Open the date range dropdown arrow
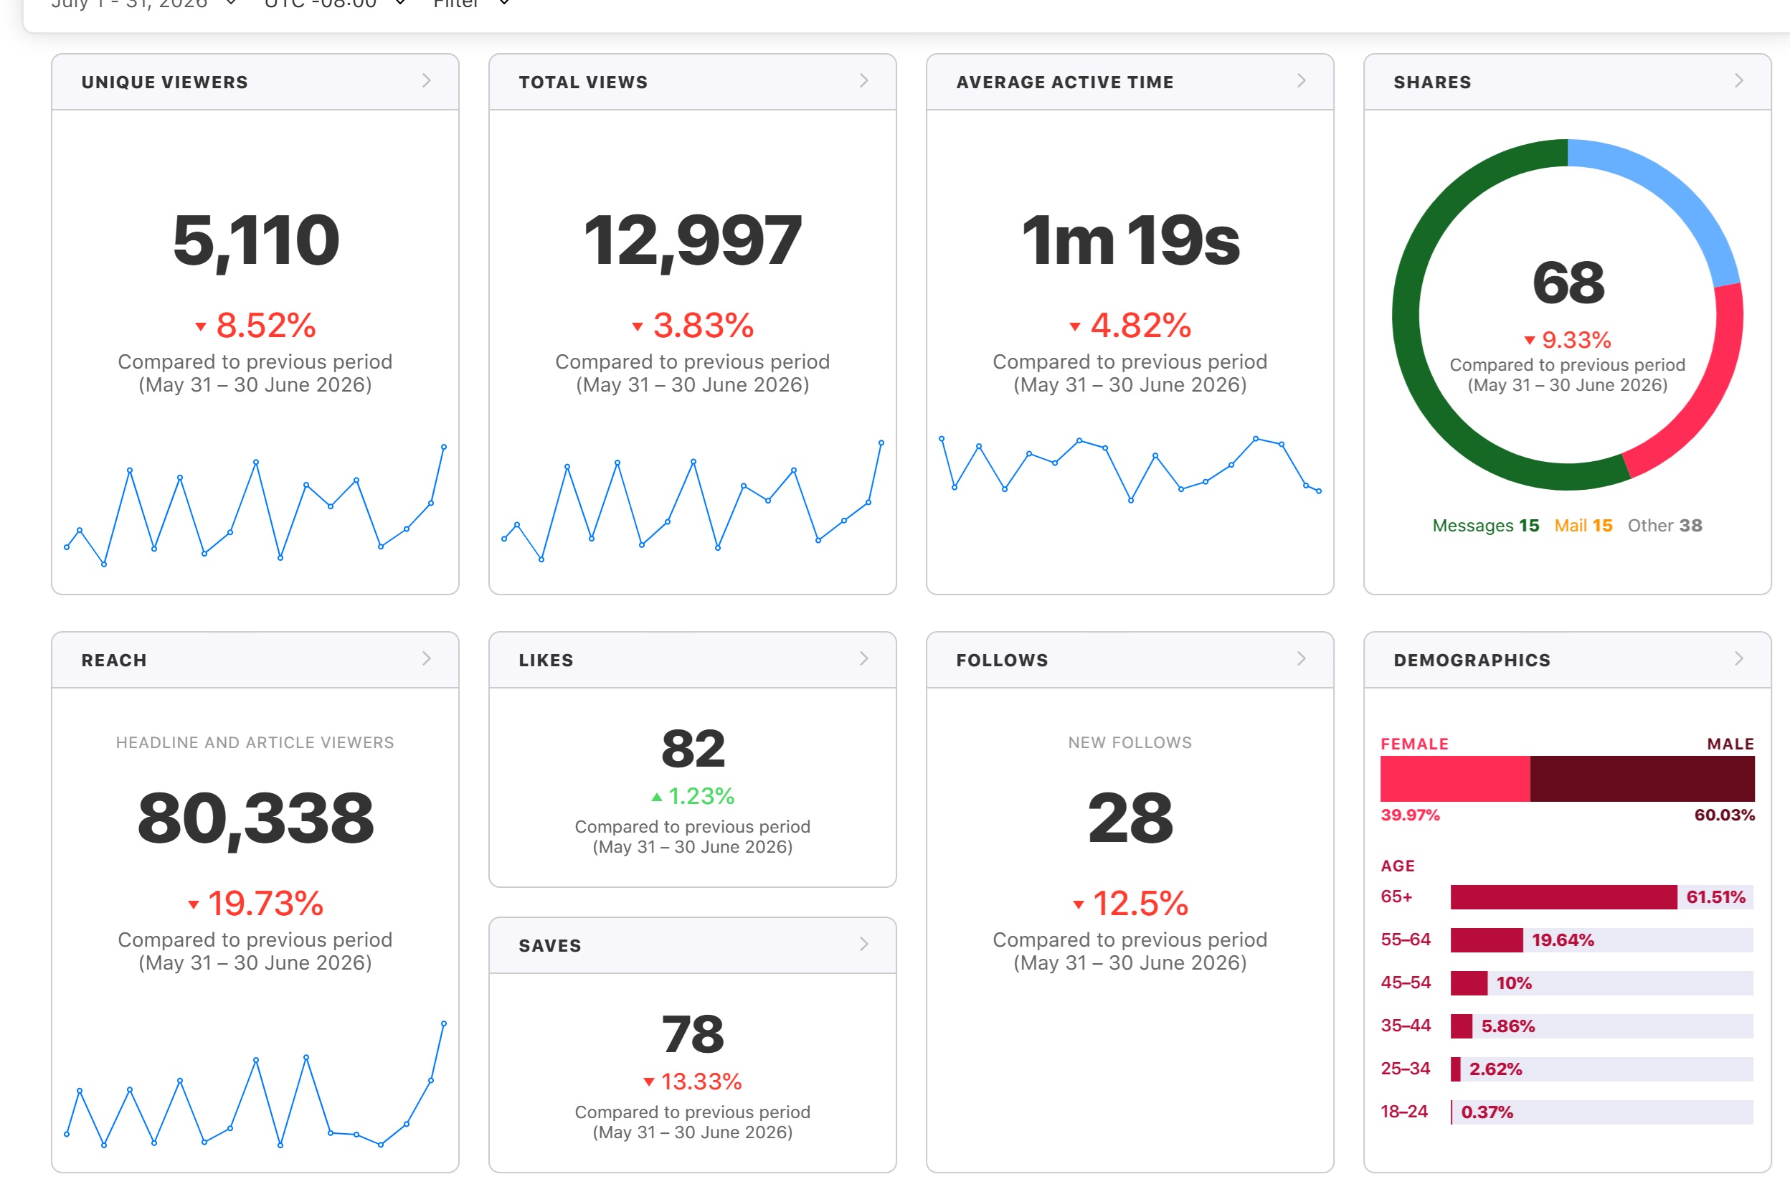This screenshot has width=1790, height=1202. pyautogui.click(x=232, y=3)
